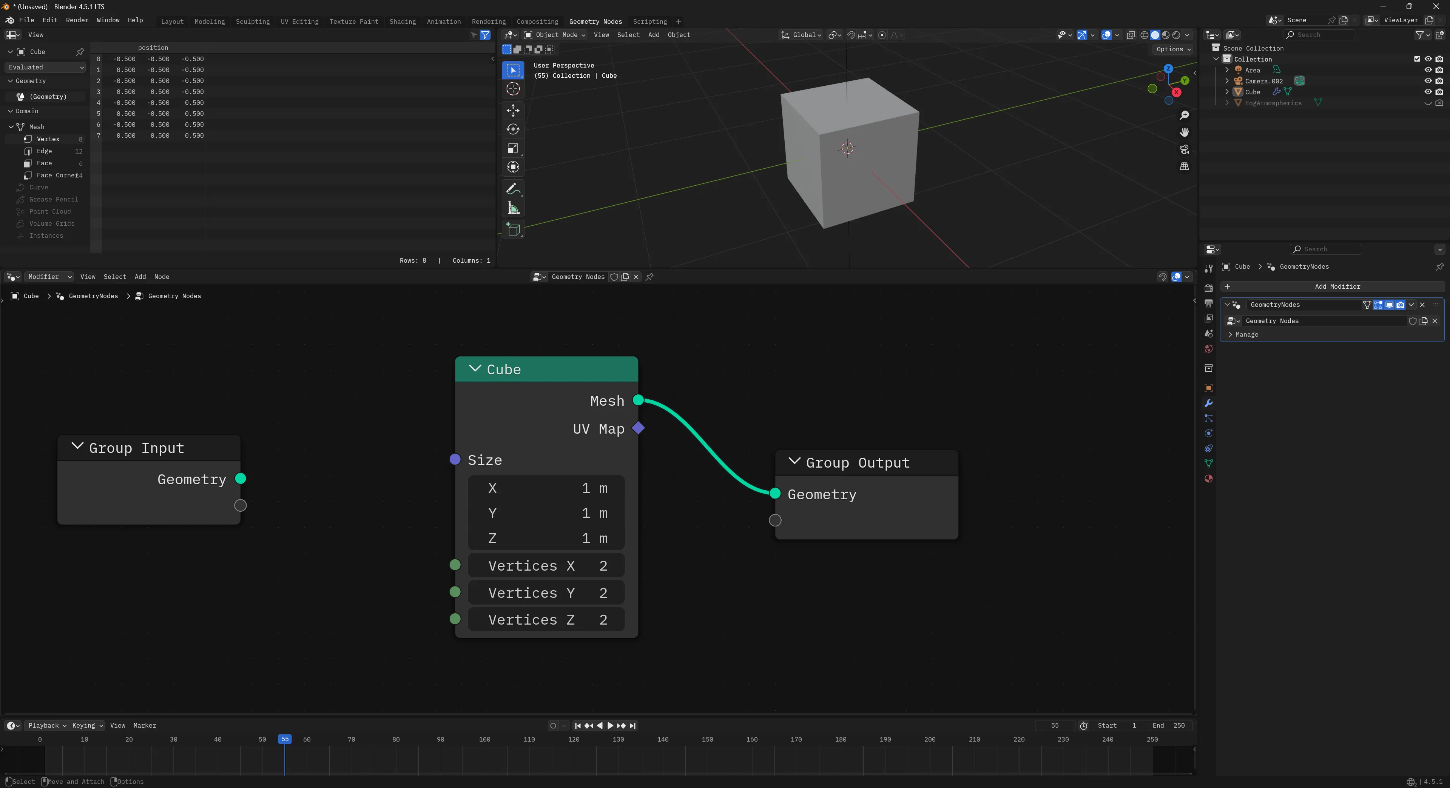Open the Add Cube primitive tool
The width and height of the screenshot is (1450, 788).
(513, 229)
